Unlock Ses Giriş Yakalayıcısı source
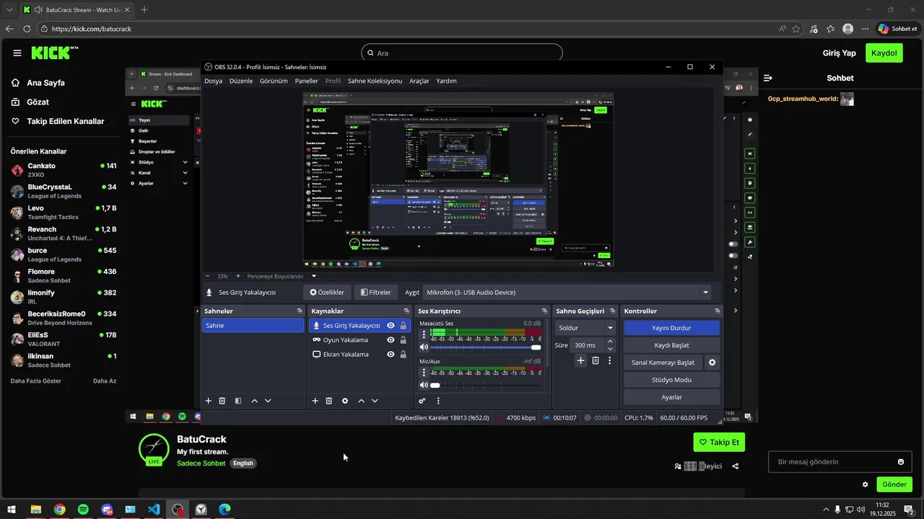 click(x=403, y=326)
